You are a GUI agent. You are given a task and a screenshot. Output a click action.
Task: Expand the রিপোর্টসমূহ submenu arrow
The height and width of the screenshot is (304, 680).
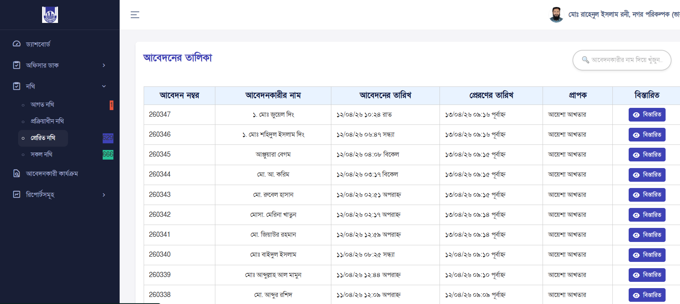point(104,195)
